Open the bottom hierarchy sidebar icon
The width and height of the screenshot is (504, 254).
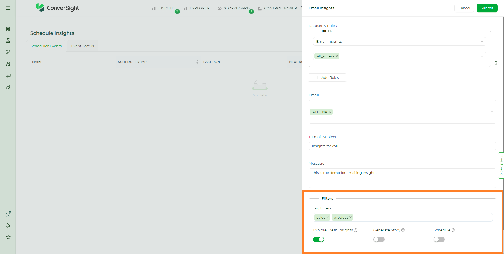[8, 87]
